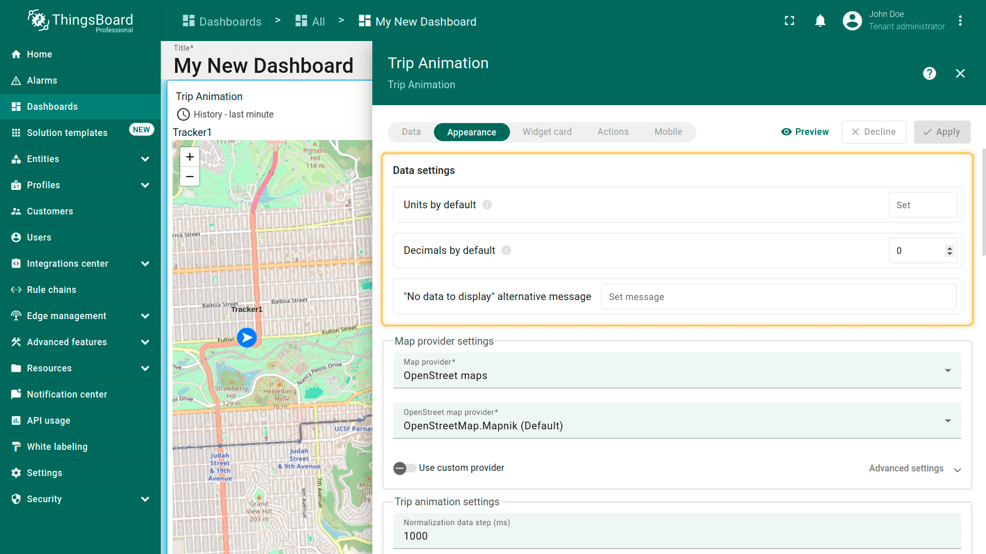Open Settings in sidebar
This screenshot has width=986, height=554.
coord(80,472)
